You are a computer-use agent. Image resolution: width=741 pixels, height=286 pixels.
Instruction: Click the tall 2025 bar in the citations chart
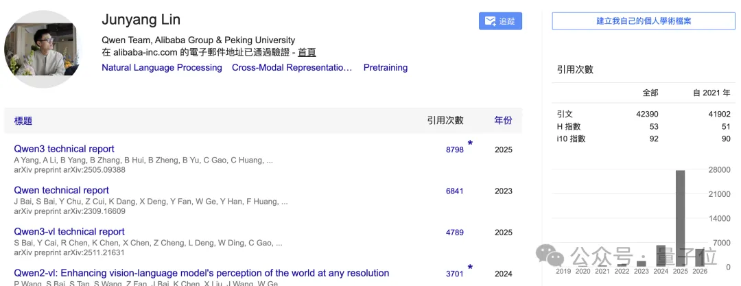[680, 218]
